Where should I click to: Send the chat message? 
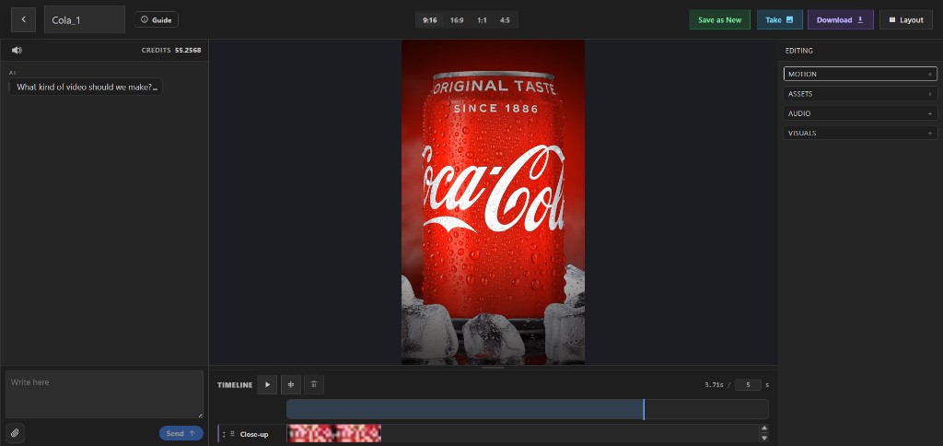(x=181, y=433)
